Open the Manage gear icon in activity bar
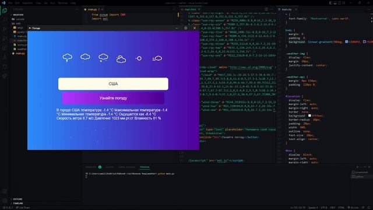This screenshot has width=373, height=210. (5, 201)
